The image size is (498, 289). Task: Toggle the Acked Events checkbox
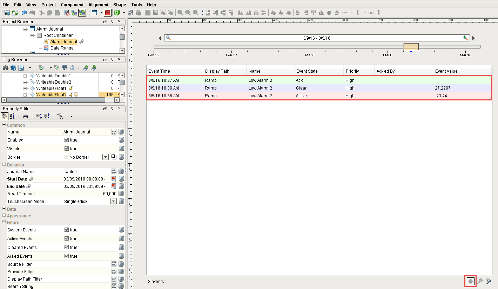tap(67, 256)
